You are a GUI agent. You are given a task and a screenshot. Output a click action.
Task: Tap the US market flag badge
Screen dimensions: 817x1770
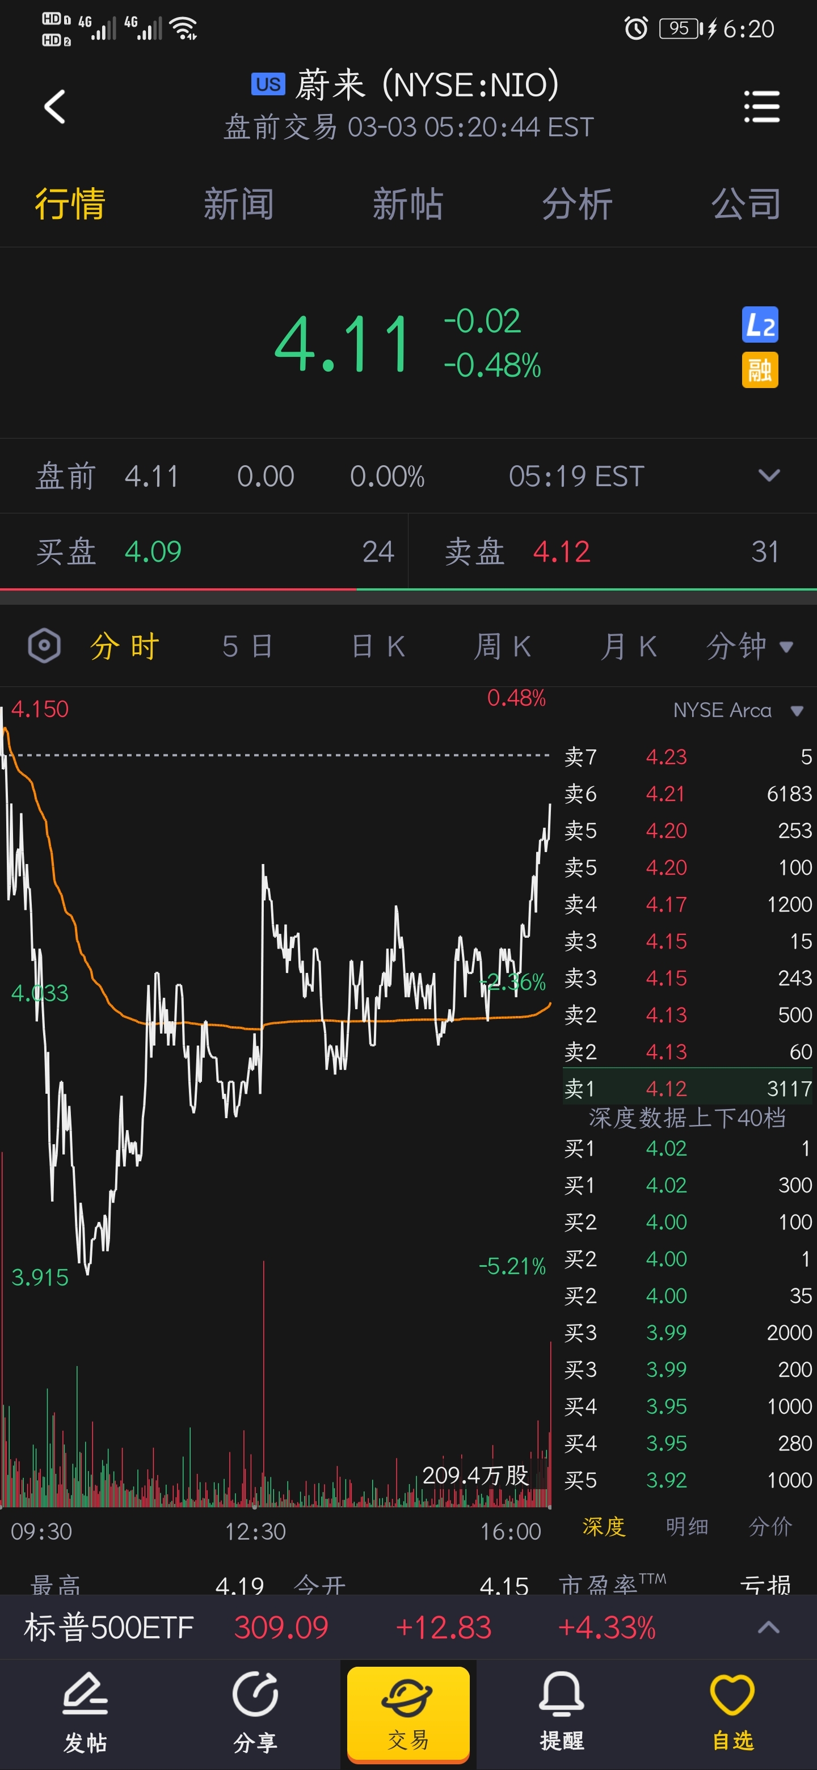268,84
